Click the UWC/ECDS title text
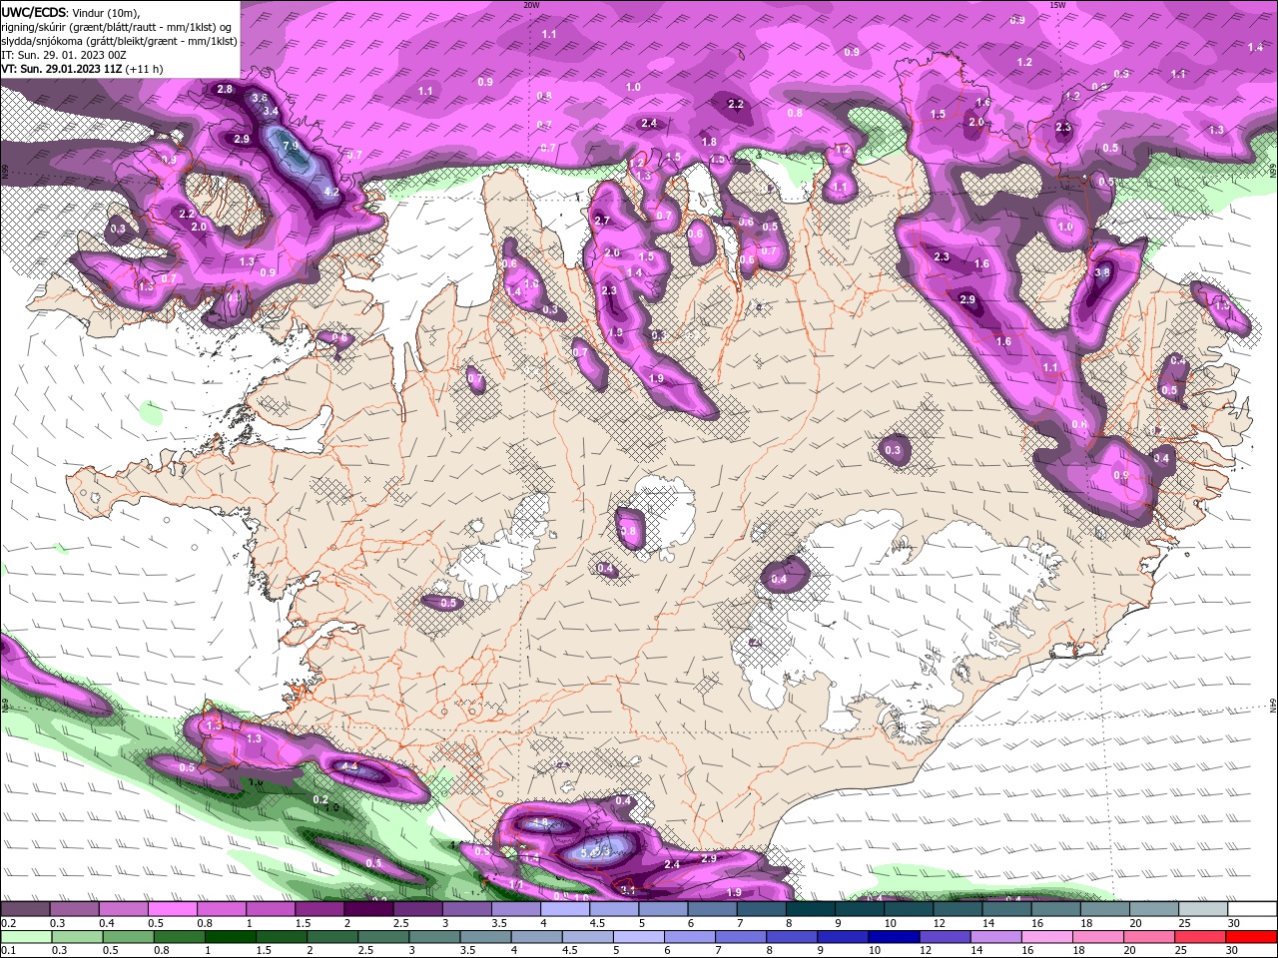1278x958 pixels. point(33,12)
